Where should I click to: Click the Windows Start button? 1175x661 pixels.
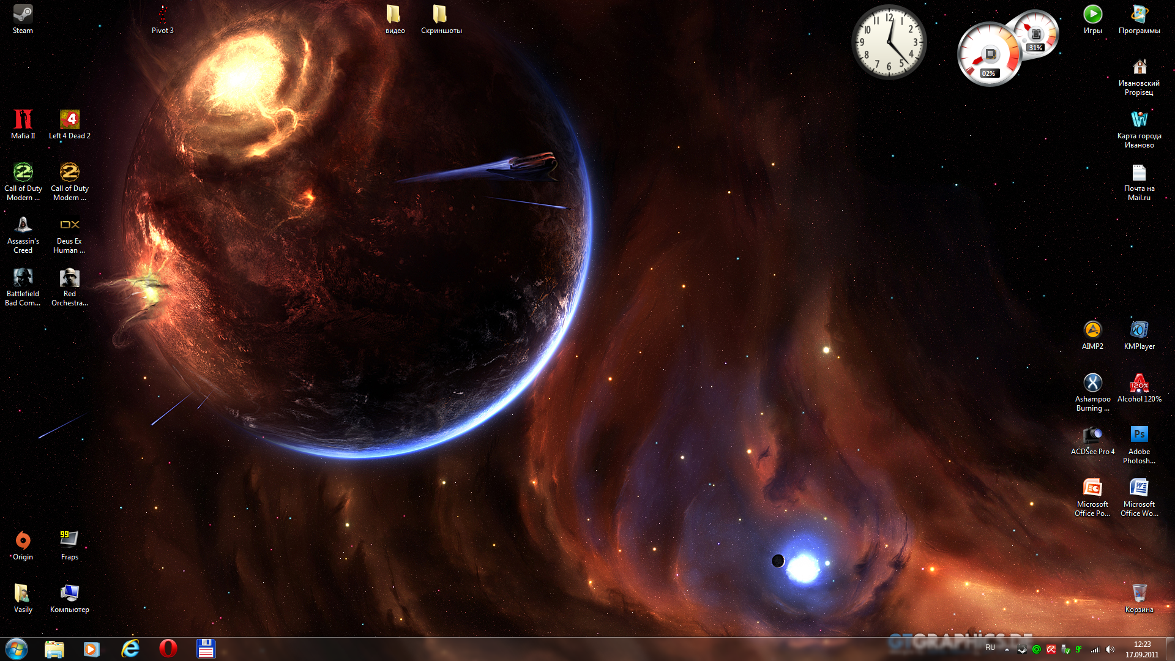click(x=17, y=649)
